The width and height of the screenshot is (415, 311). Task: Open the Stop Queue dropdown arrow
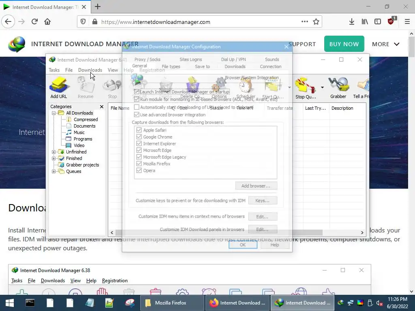point(322,87)
